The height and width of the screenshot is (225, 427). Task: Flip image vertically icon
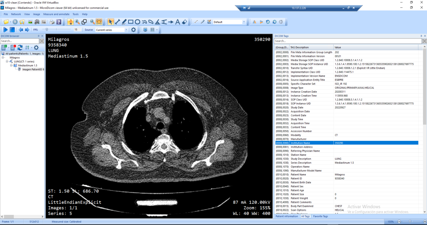coord(261,22)
